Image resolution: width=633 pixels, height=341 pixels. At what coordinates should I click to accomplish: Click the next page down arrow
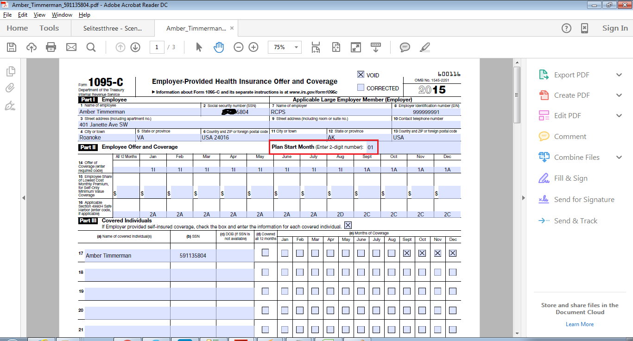click(135, 47)
